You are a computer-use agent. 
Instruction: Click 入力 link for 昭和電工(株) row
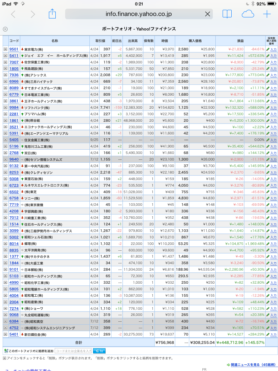[273, 296]
